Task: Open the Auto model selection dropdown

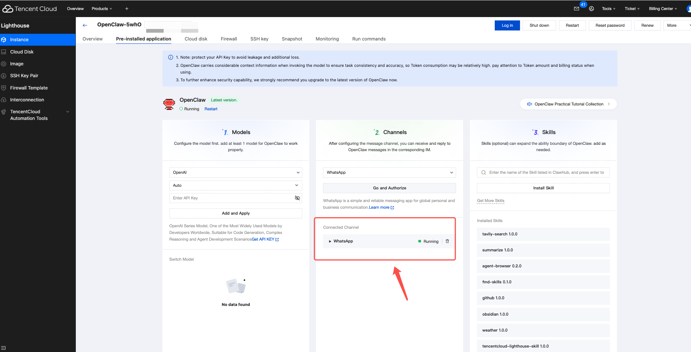Action: [x=235, y=185]
